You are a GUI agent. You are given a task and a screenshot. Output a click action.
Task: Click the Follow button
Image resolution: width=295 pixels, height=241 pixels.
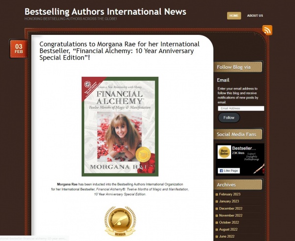229,118
